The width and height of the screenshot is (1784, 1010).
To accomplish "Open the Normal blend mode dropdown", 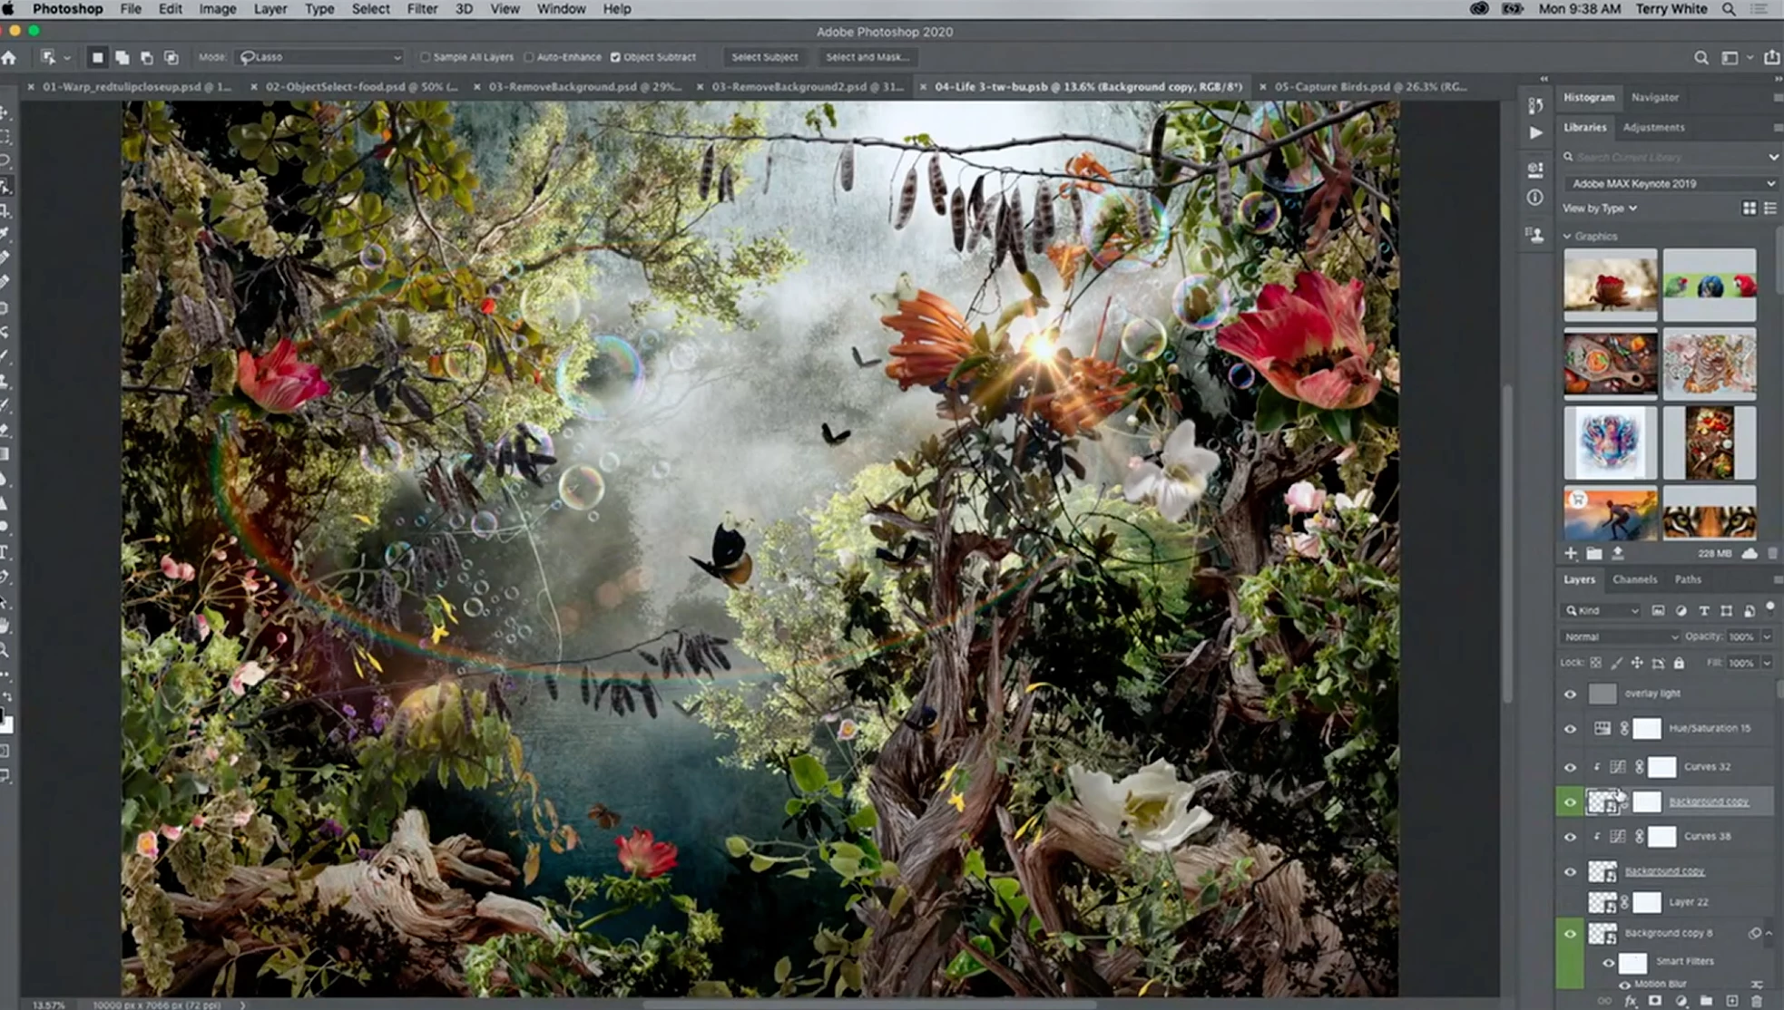I will pyautogui.click(x=1619, y=636).
